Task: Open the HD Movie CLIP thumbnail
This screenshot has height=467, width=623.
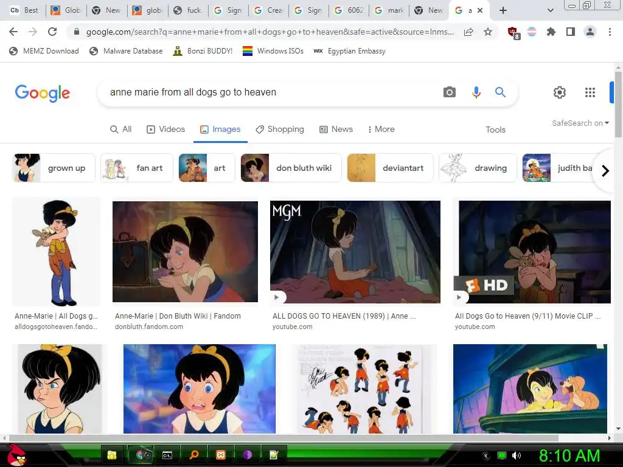Action: tap(532, 252)
